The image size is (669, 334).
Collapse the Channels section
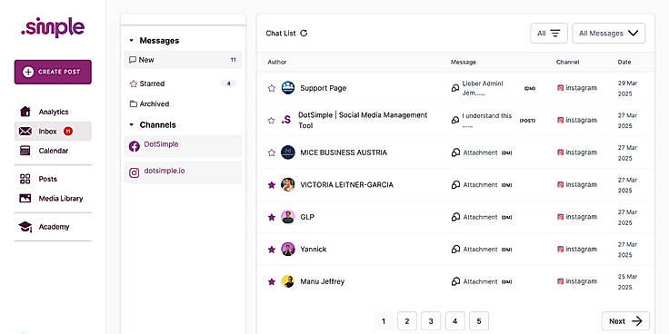point(132,125)
